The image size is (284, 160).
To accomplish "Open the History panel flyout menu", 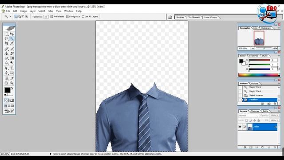I will pos(279,84).
